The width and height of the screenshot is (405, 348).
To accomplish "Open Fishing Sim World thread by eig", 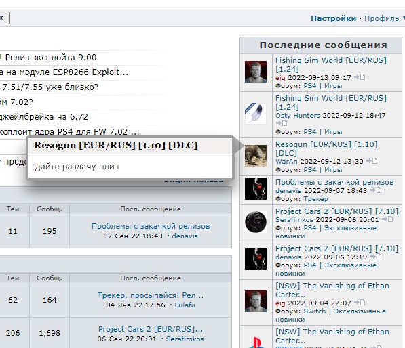I will pos(331,64).
